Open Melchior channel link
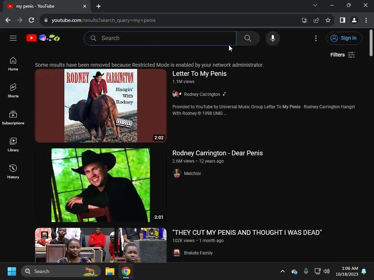The height and width of the screenshot is (280, 374). [192, 173]
